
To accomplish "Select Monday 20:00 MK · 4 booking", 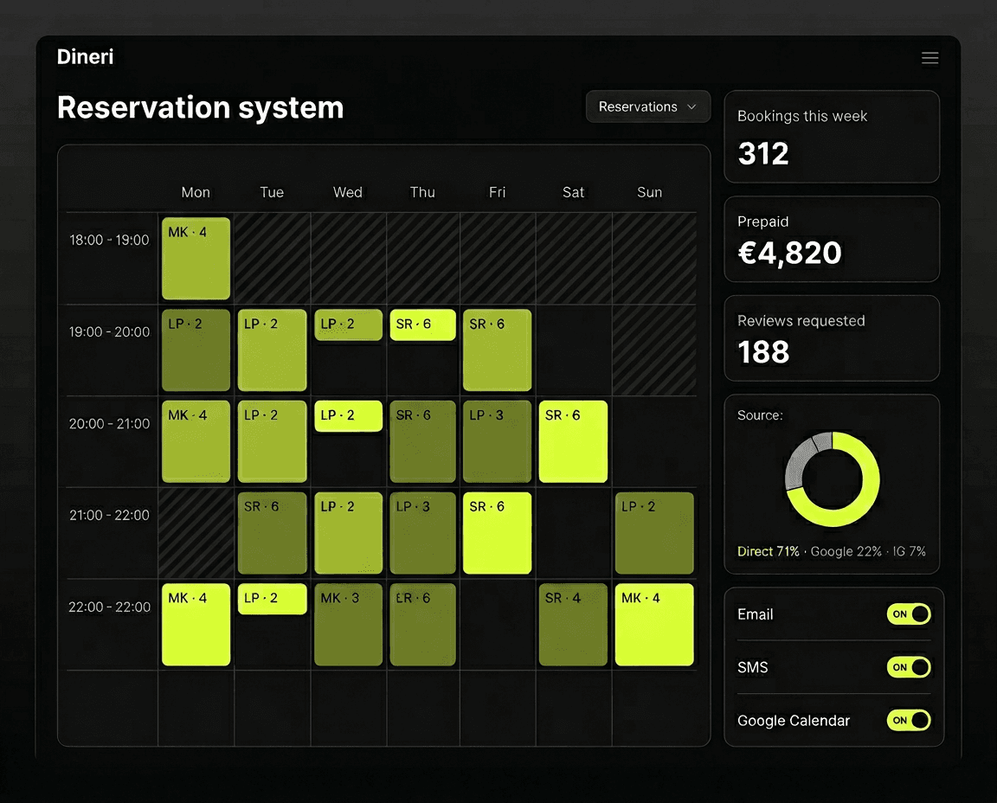I will [x=196, y=441].
